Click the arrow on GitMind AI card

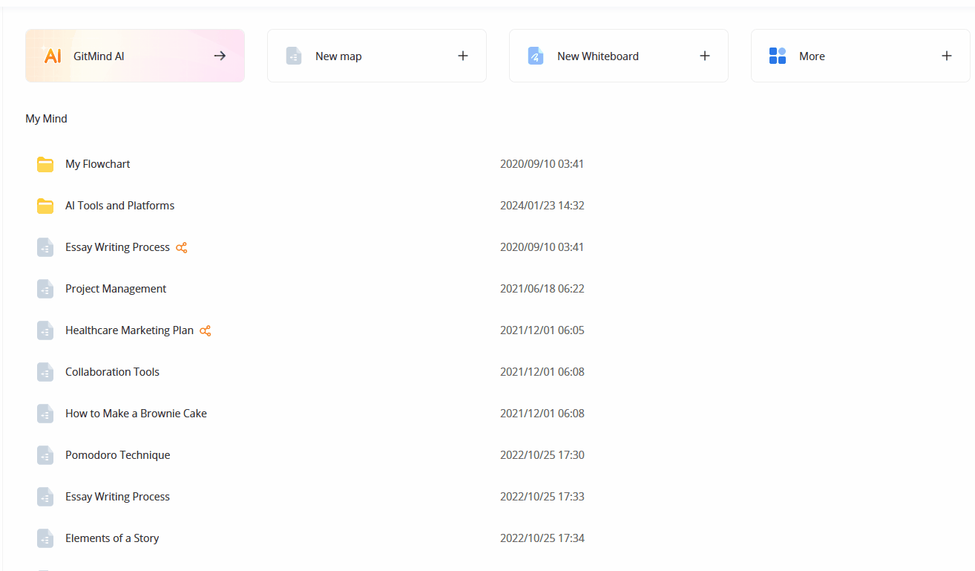pos(220,56)
